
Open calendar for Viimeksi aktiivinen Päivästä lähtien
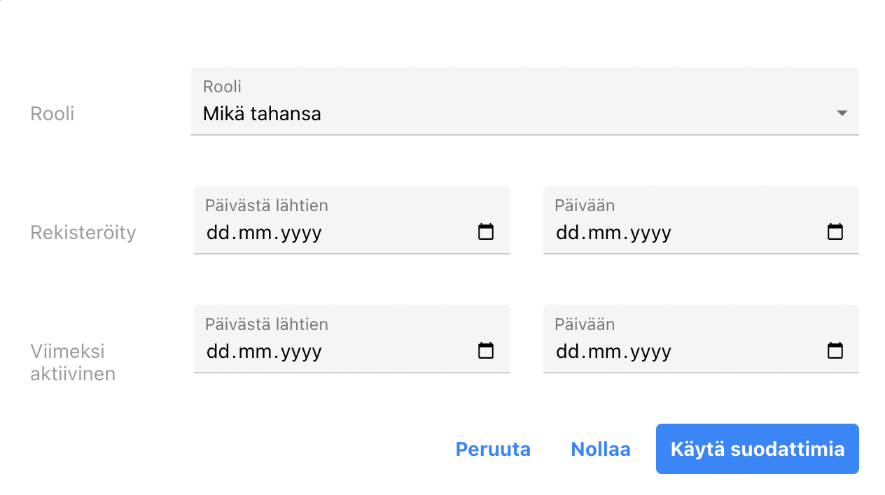pos(485,351)
